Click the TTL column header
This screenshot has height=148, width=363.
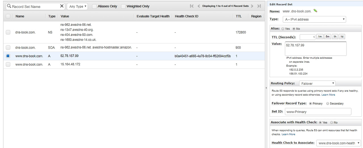pos(239,16)
